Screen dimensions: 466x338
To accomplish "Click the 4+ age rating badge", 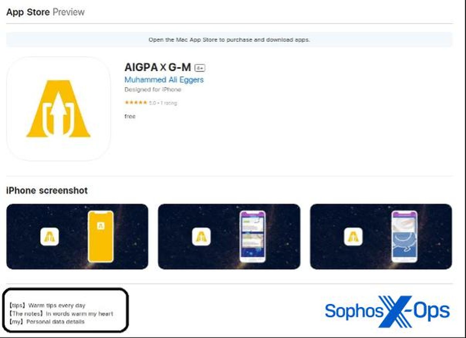I will [200, 68].
